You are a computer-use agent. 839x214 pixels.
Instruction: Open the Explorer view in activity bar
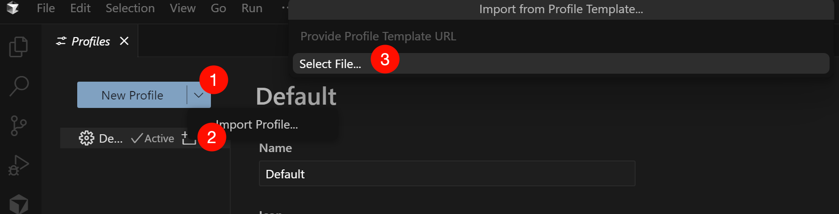[x=19, y=46]
